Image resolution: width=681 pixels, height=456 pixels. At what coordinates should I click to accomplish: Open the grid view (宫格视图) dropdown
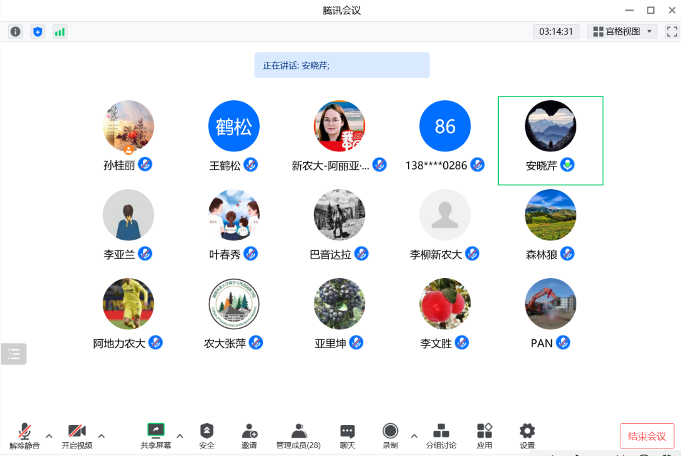coord(622,32)
